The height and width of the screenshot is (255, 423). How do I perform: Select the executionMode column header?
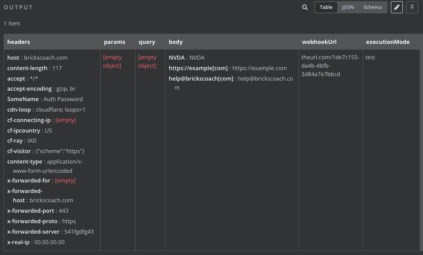point(388,42)
